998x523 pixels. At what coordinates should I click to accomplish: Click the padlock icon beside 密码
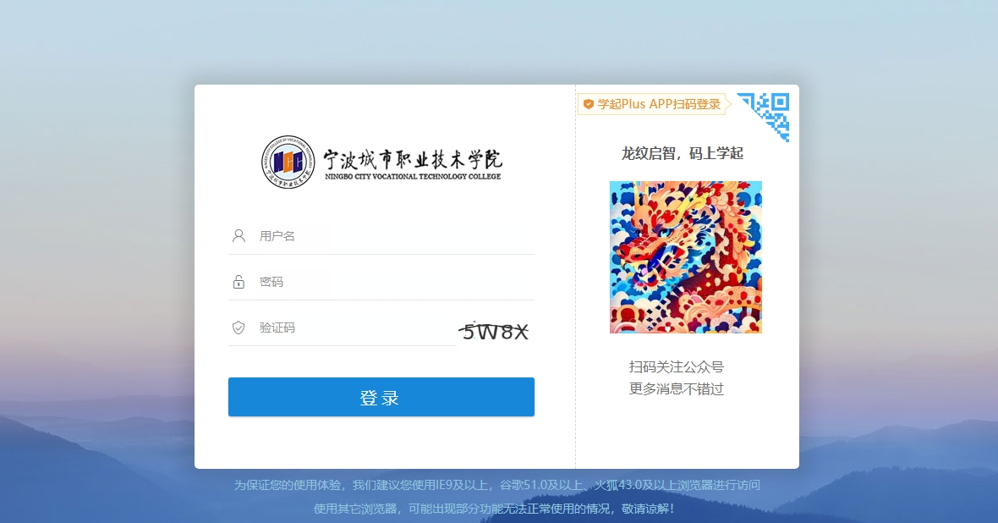(x=239, y=282)
